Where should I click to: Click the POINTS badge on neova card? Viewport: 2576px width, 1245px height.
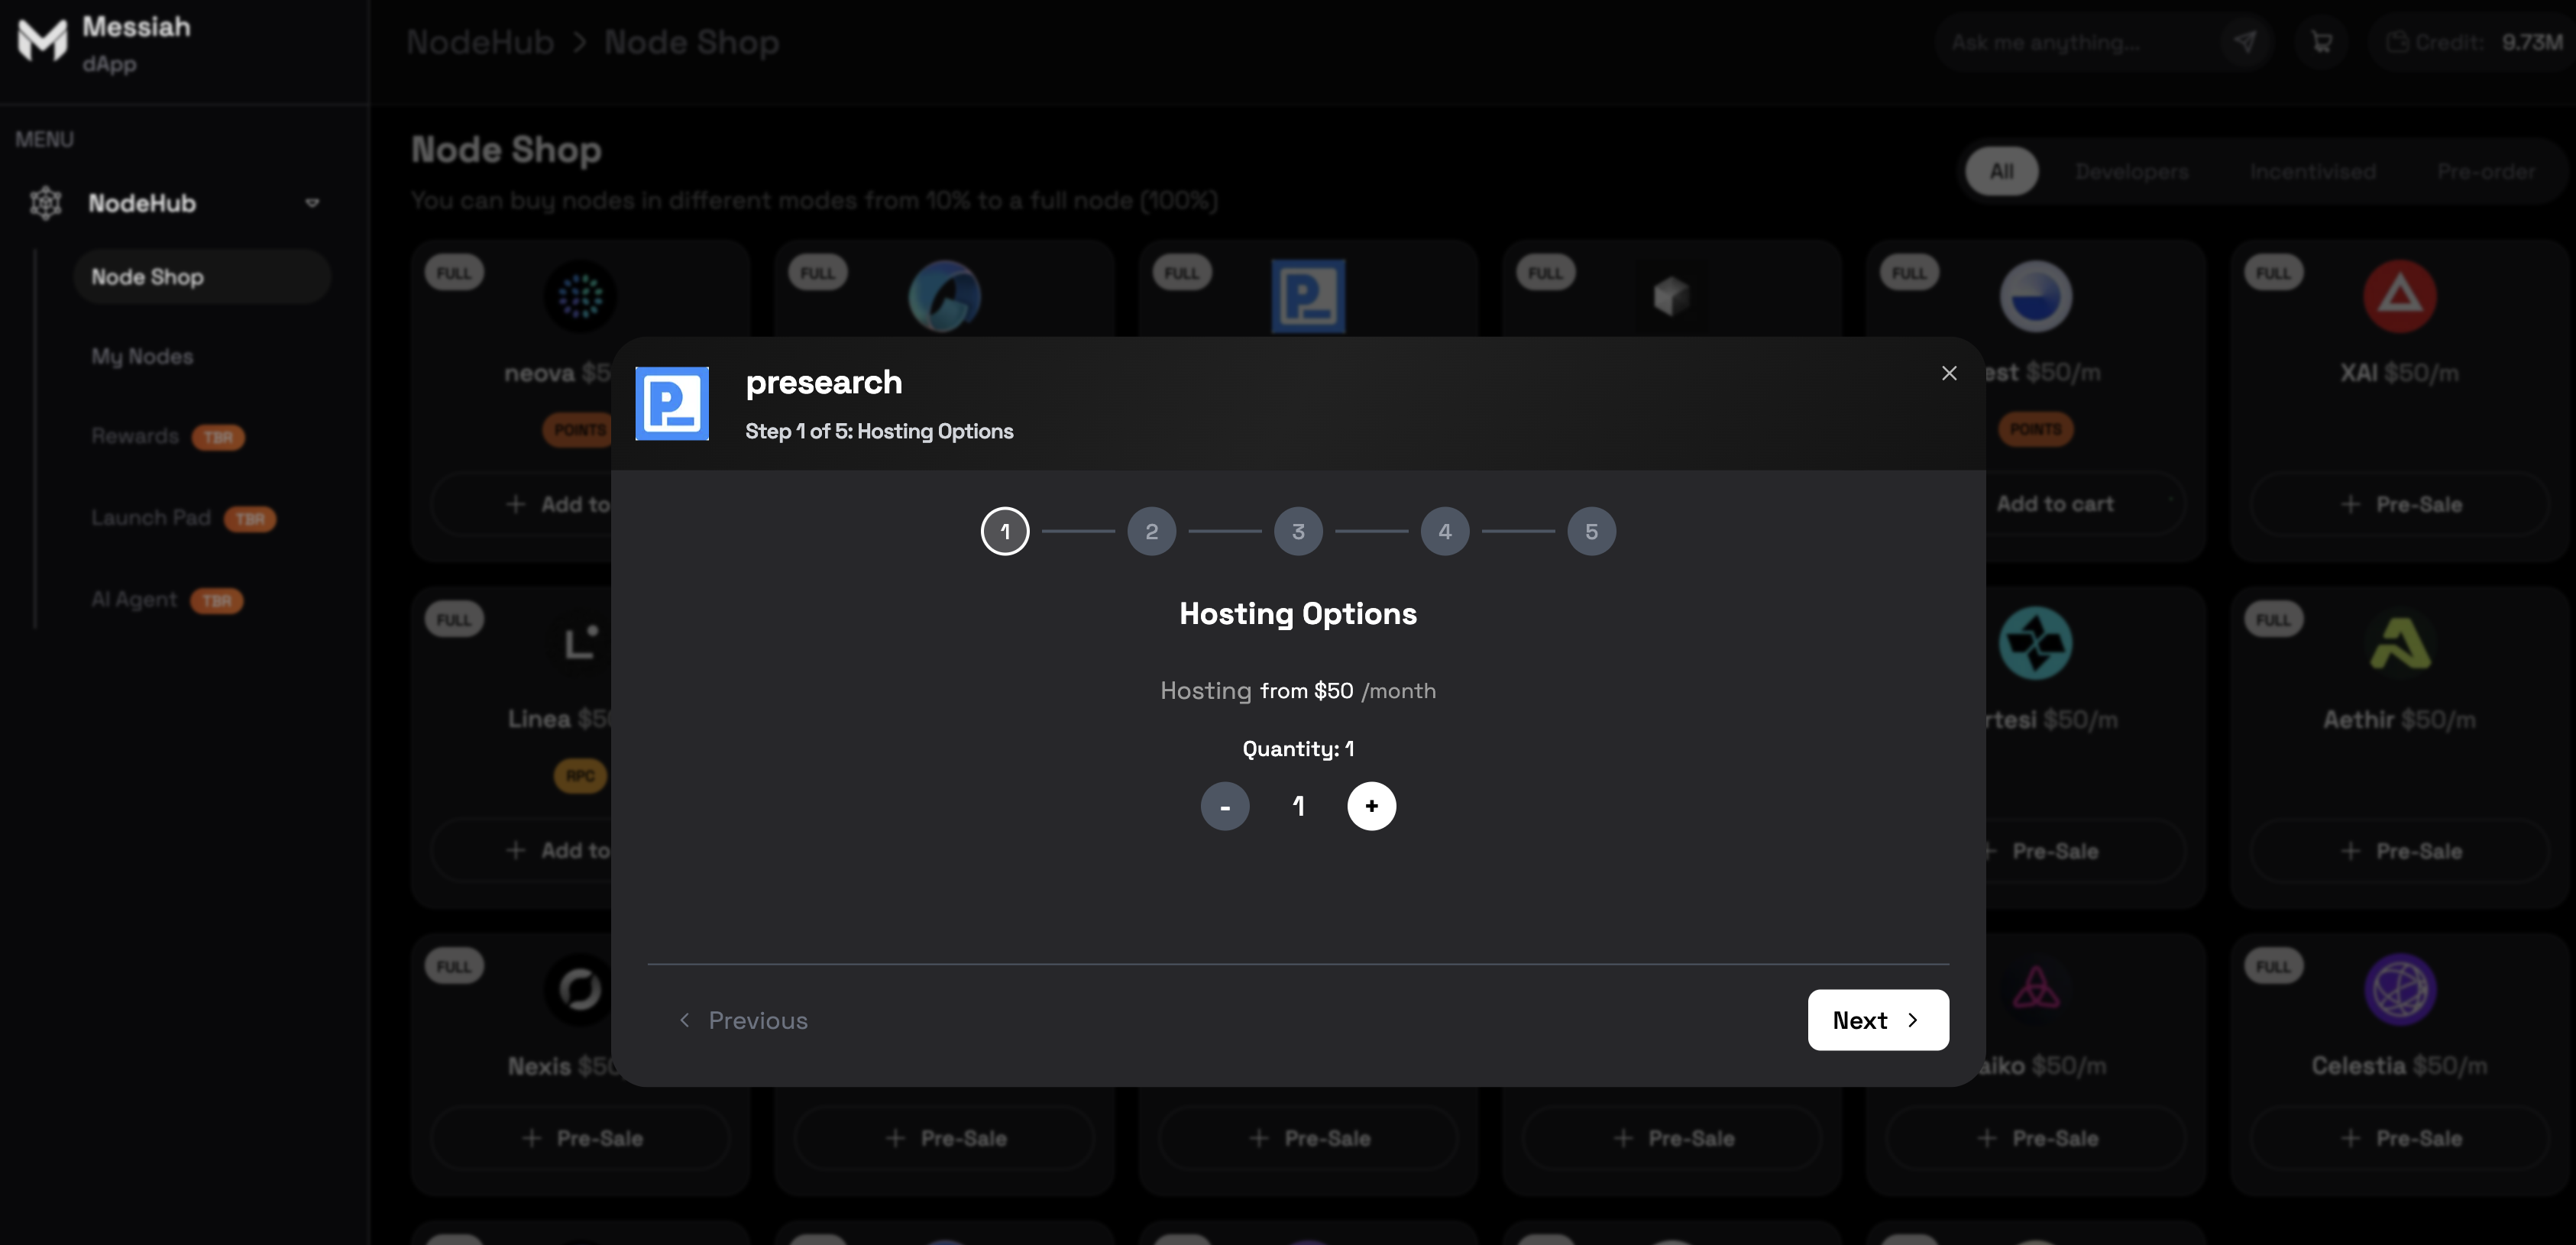(578, 429)
